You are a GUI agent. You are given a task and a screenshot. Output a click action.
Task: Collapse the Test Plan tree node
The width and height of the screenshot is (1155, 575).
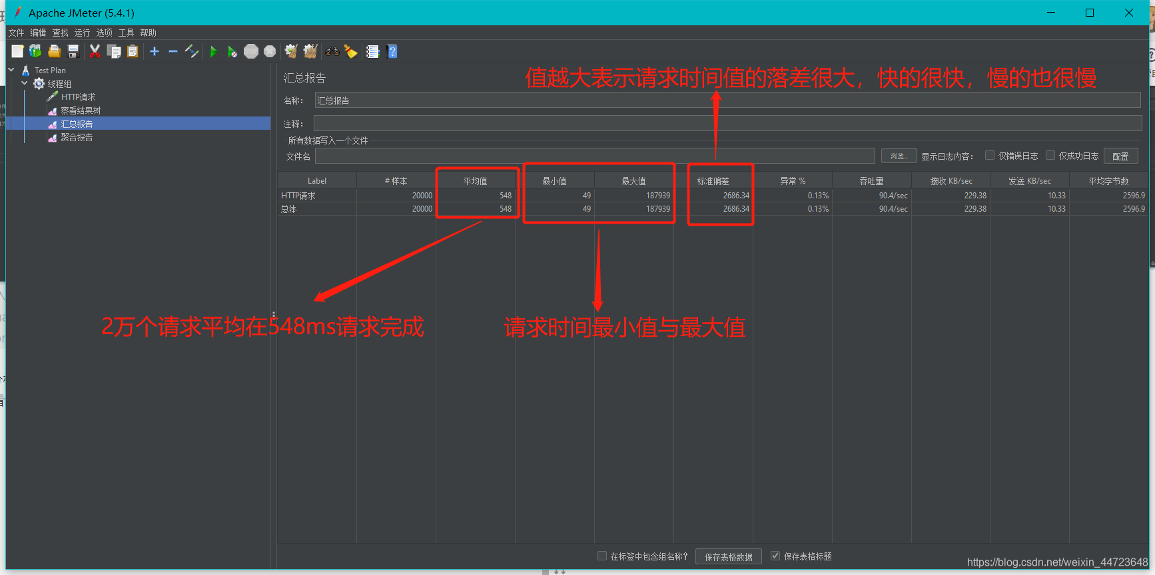[11, 70]
